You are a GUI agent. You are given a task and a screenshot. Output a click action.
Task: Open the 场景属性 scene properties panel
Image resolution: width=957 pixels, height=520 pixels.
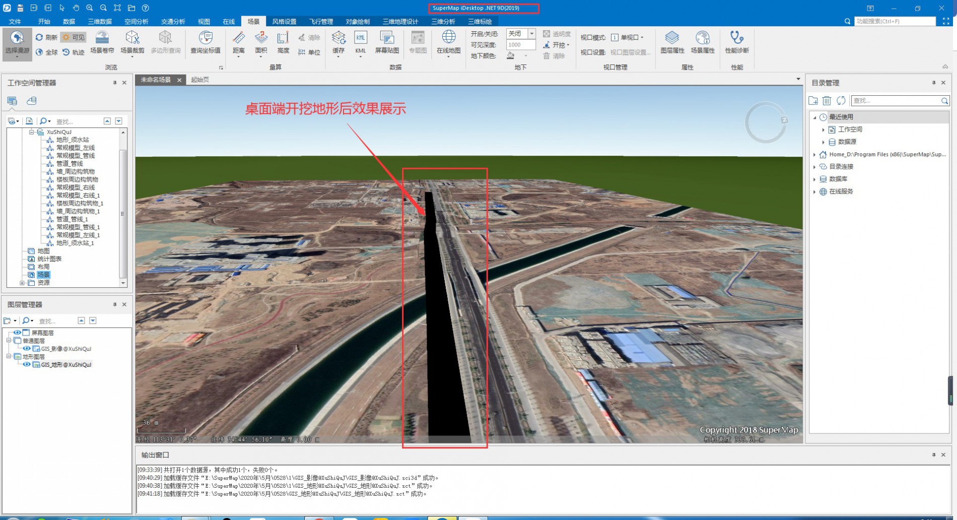click(x=702, y=42)
